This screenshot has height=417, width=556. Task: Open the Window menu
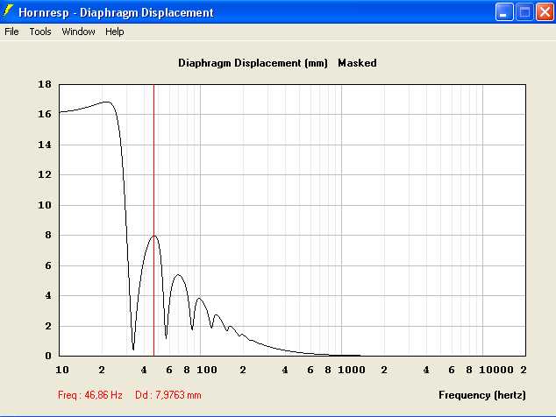click(78, 32)
